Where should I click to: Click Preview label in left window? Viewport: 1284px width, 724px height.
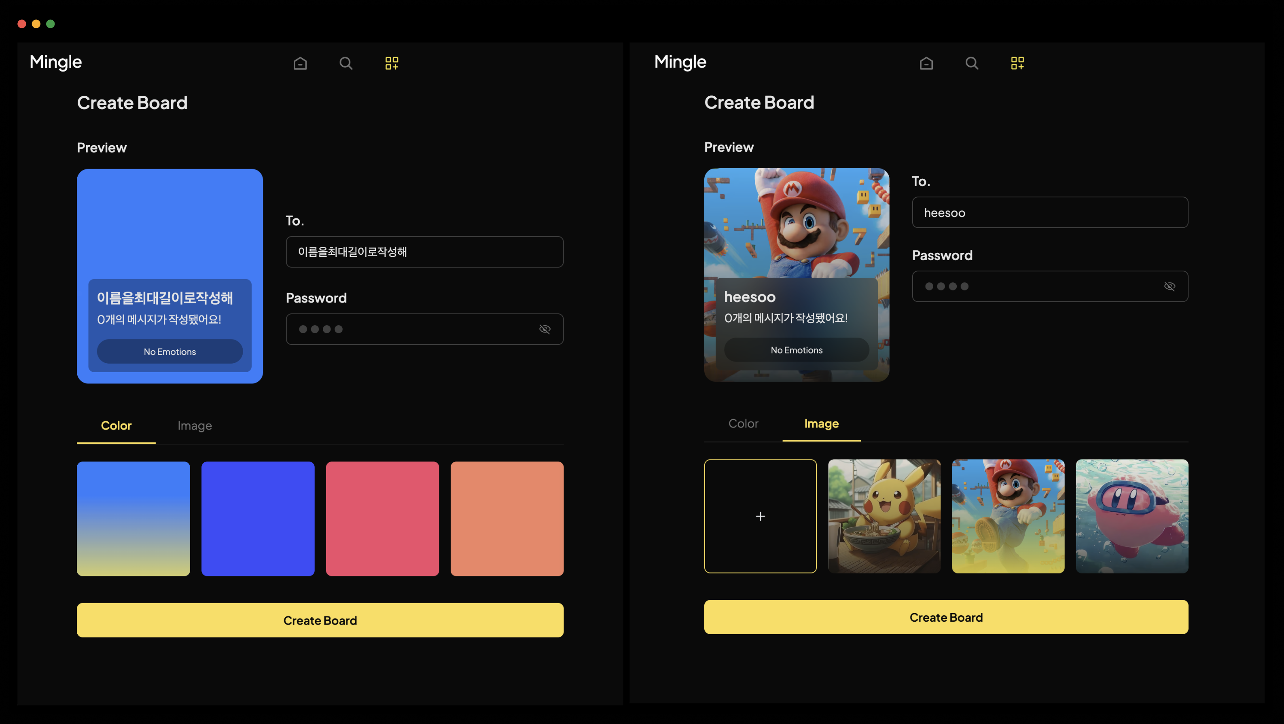click(x=102, y=148)
